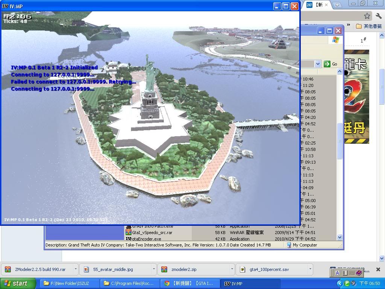Close the Chrome downloads bar
The width and height of the screenshot is (385, 289).
tap(378, 269)
